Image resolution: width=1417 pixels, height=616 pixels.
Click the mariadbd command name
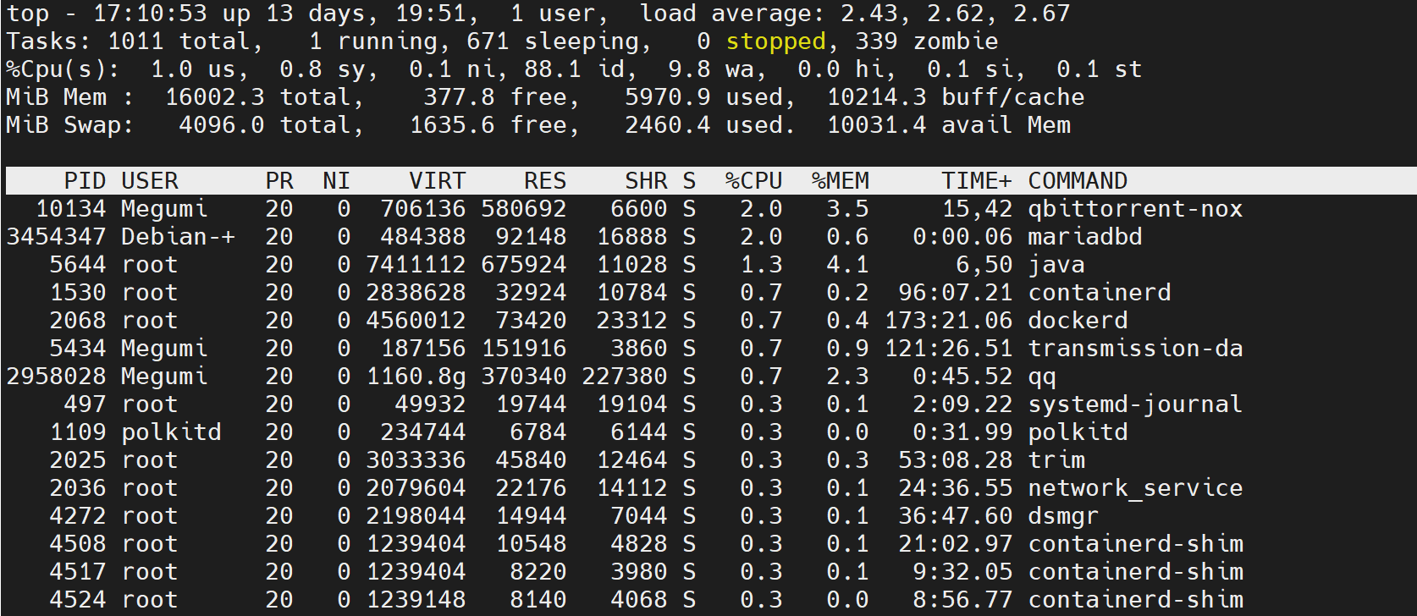point(1085,237)
